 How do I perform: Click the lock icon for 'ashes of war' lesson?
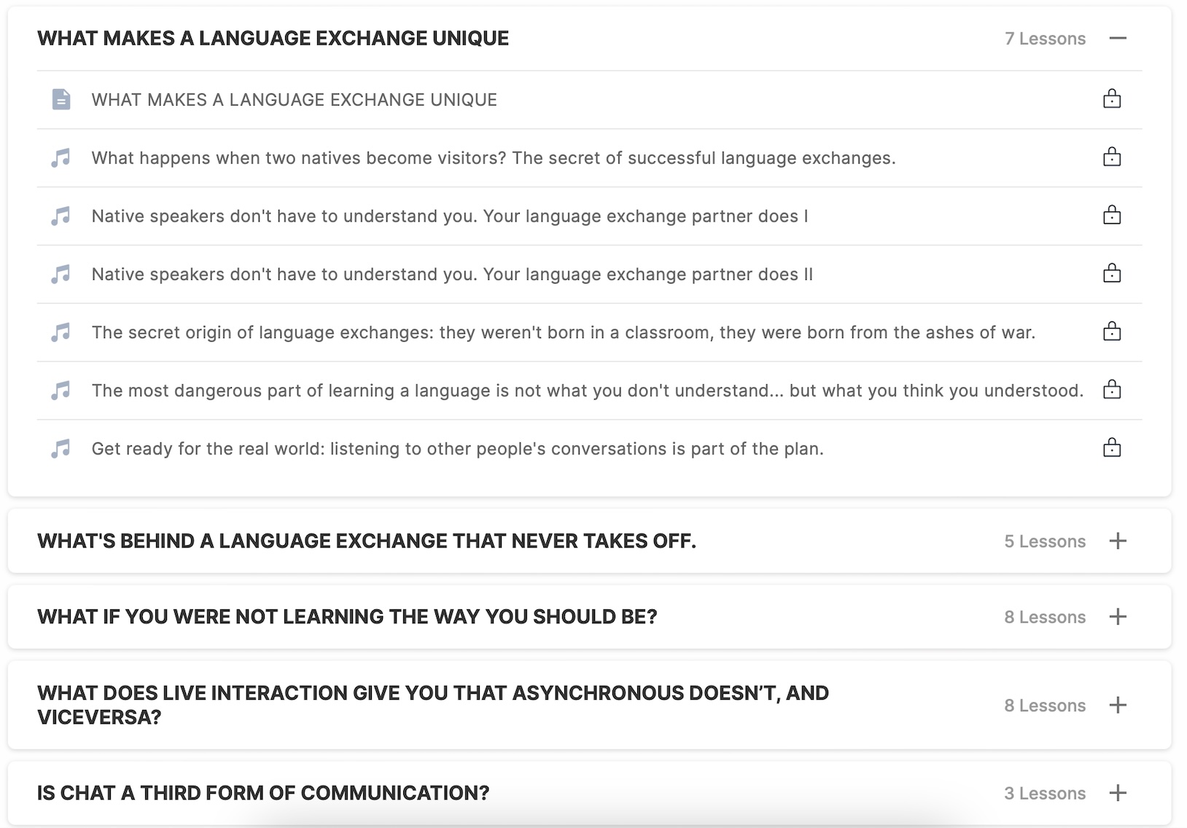coord(1112,332)
